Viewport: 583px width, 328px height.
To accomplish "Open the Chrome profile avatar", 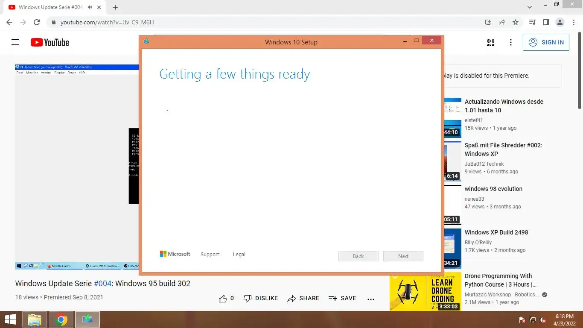I will [560, 22].
